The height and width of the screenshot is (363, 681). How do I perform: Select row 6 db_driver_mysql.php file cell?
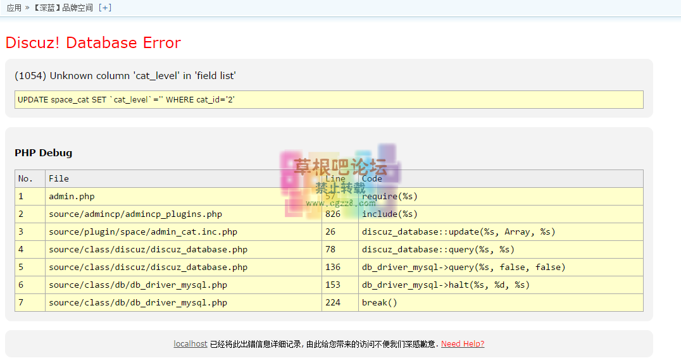[184, 285]
